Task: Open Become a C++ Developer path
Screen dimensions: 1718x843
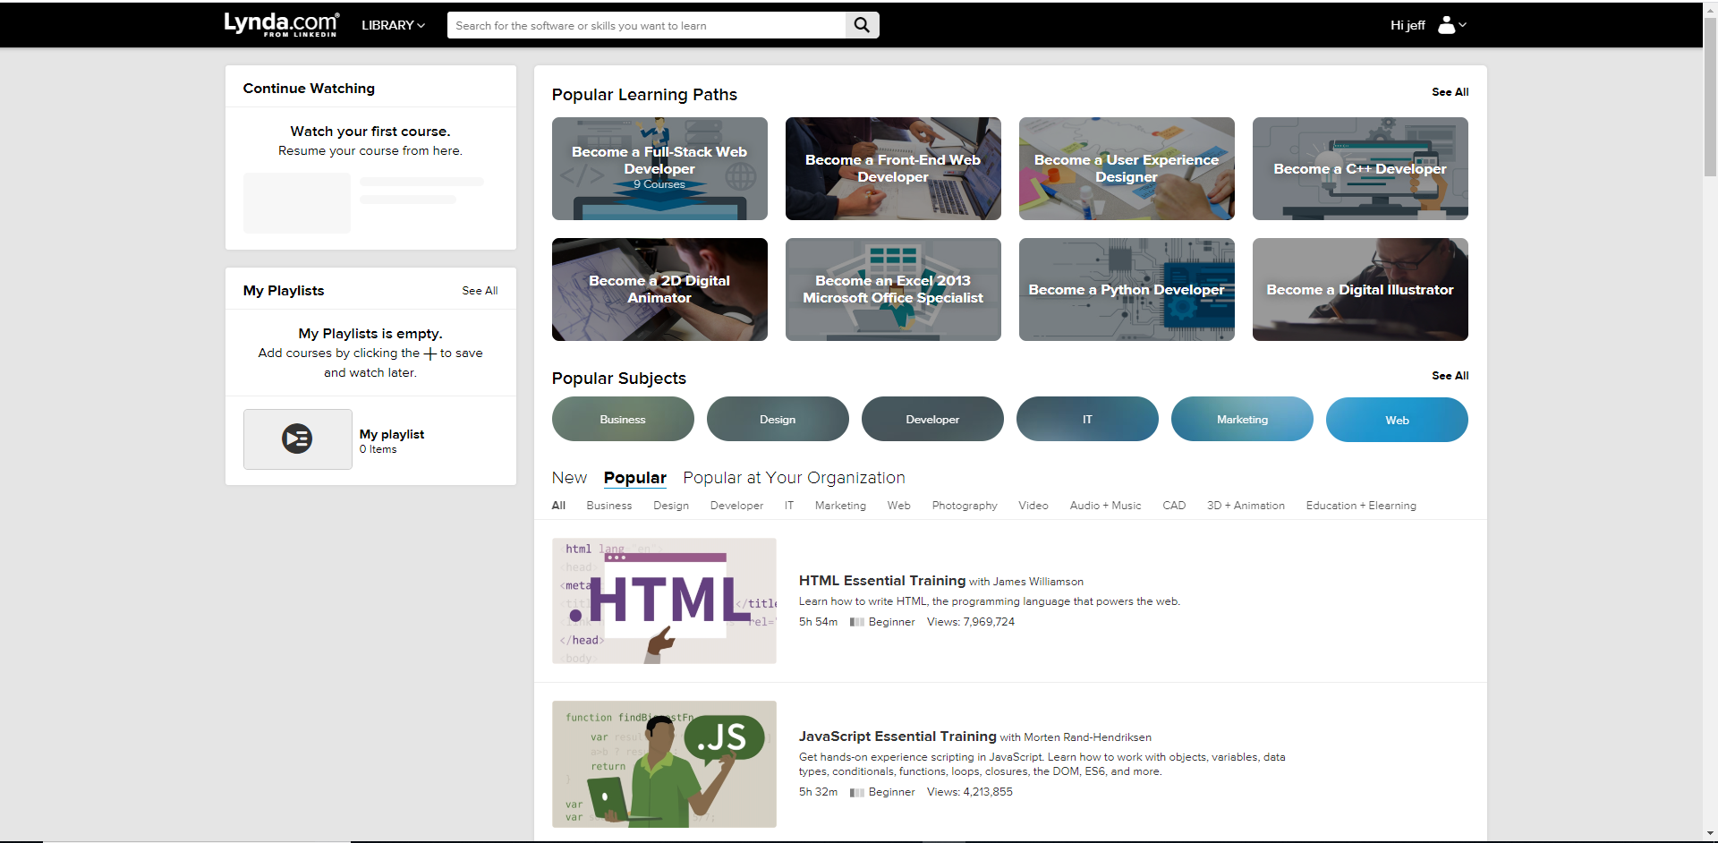Action: pyautogui.click(x=1359, y=168)
